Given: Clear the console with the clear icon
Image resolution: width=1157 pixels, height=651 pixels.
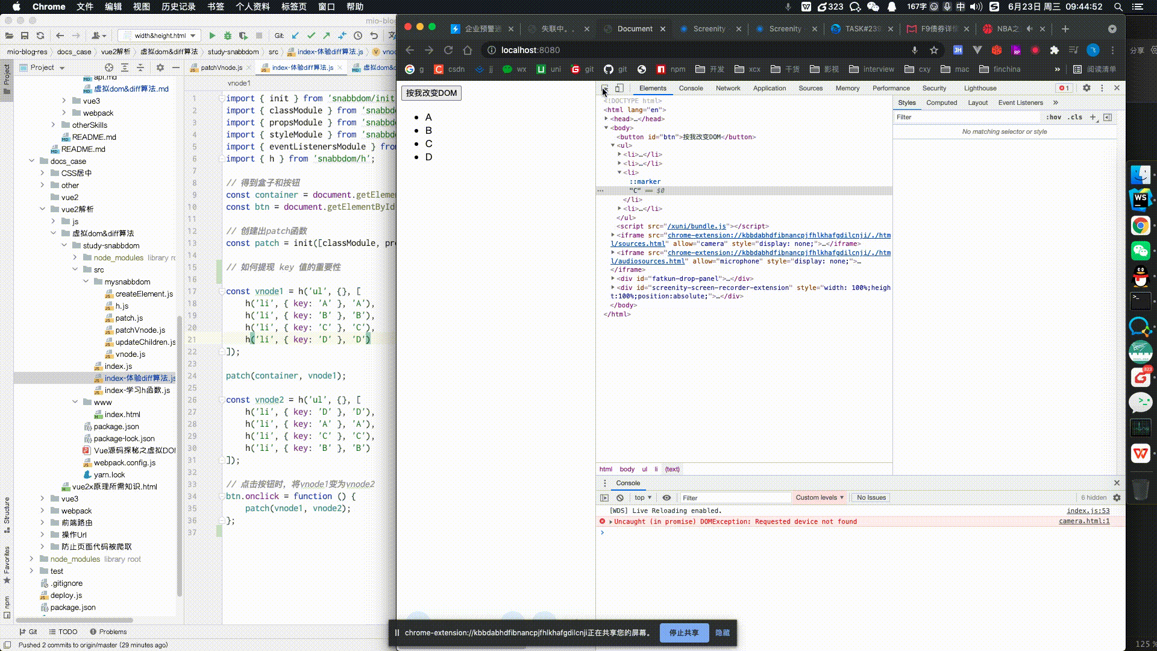Looking at the screenshot, I should [620, 498].
